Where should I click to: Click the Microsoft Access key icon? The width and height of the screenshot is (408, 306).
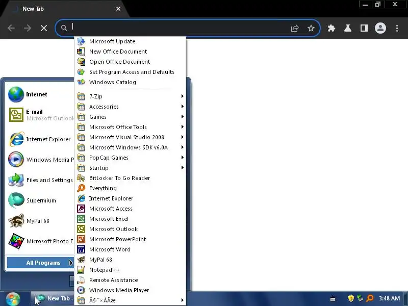(x=81, y=209)
